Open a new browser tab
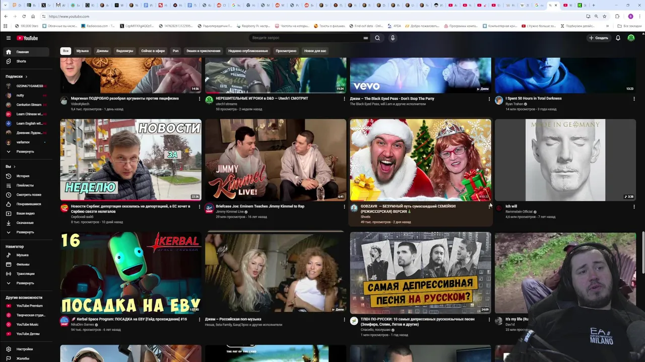 (594, 5)
